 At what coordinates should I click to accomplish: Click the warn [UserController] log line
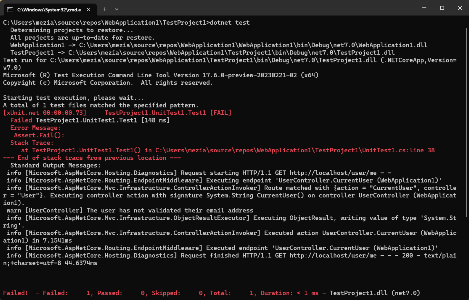(130, 210)
